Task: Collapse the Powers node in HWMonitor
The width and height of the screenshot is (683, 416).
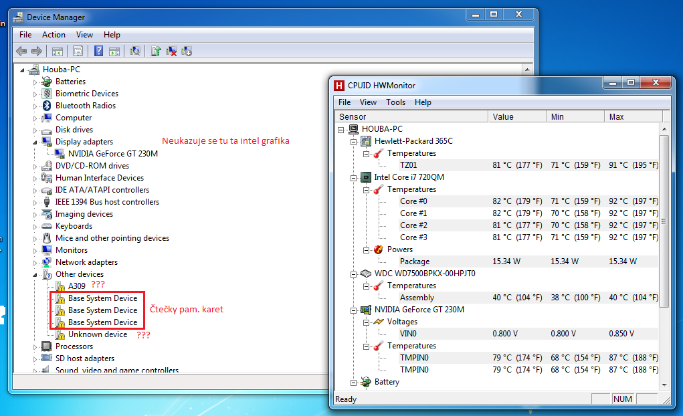Action: (x=367, y=250)
